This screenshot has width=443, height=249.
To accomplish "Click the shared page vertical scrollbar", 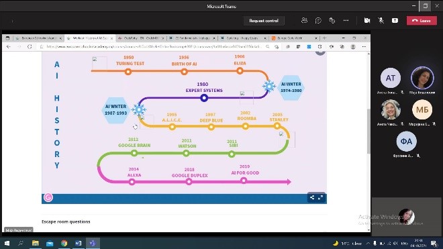I will [368, 131].
